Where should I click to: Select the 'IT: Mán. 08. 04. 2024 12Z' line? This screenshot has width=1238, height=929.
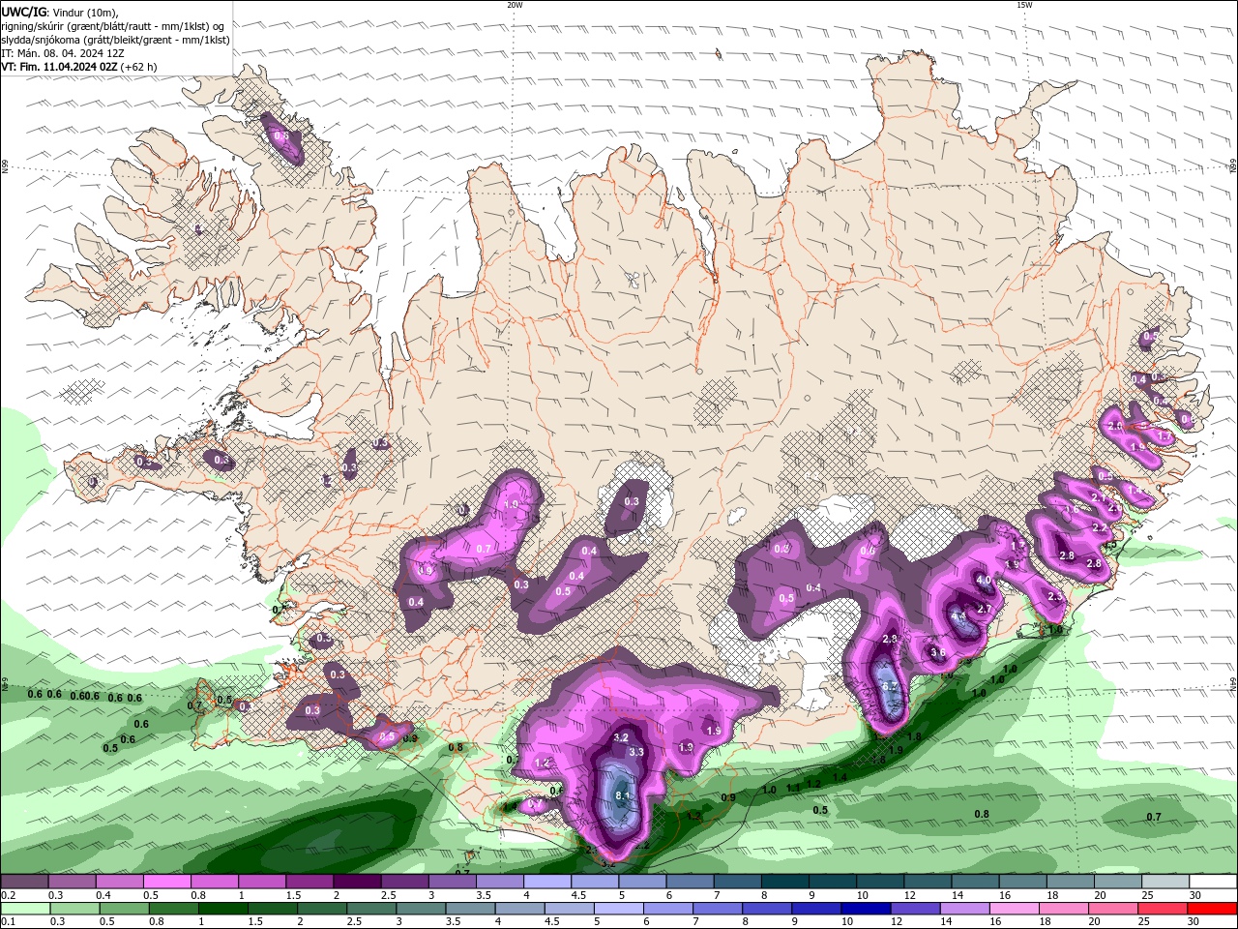tap(63, 53)
